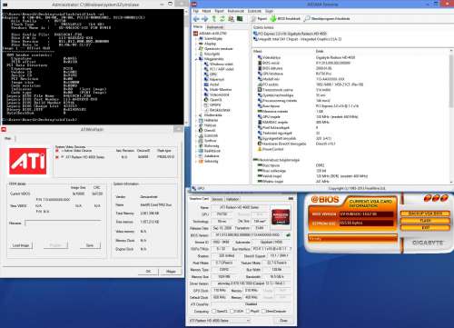
Task: Click OK button in ATIWinflash
Action: (148, 272)
